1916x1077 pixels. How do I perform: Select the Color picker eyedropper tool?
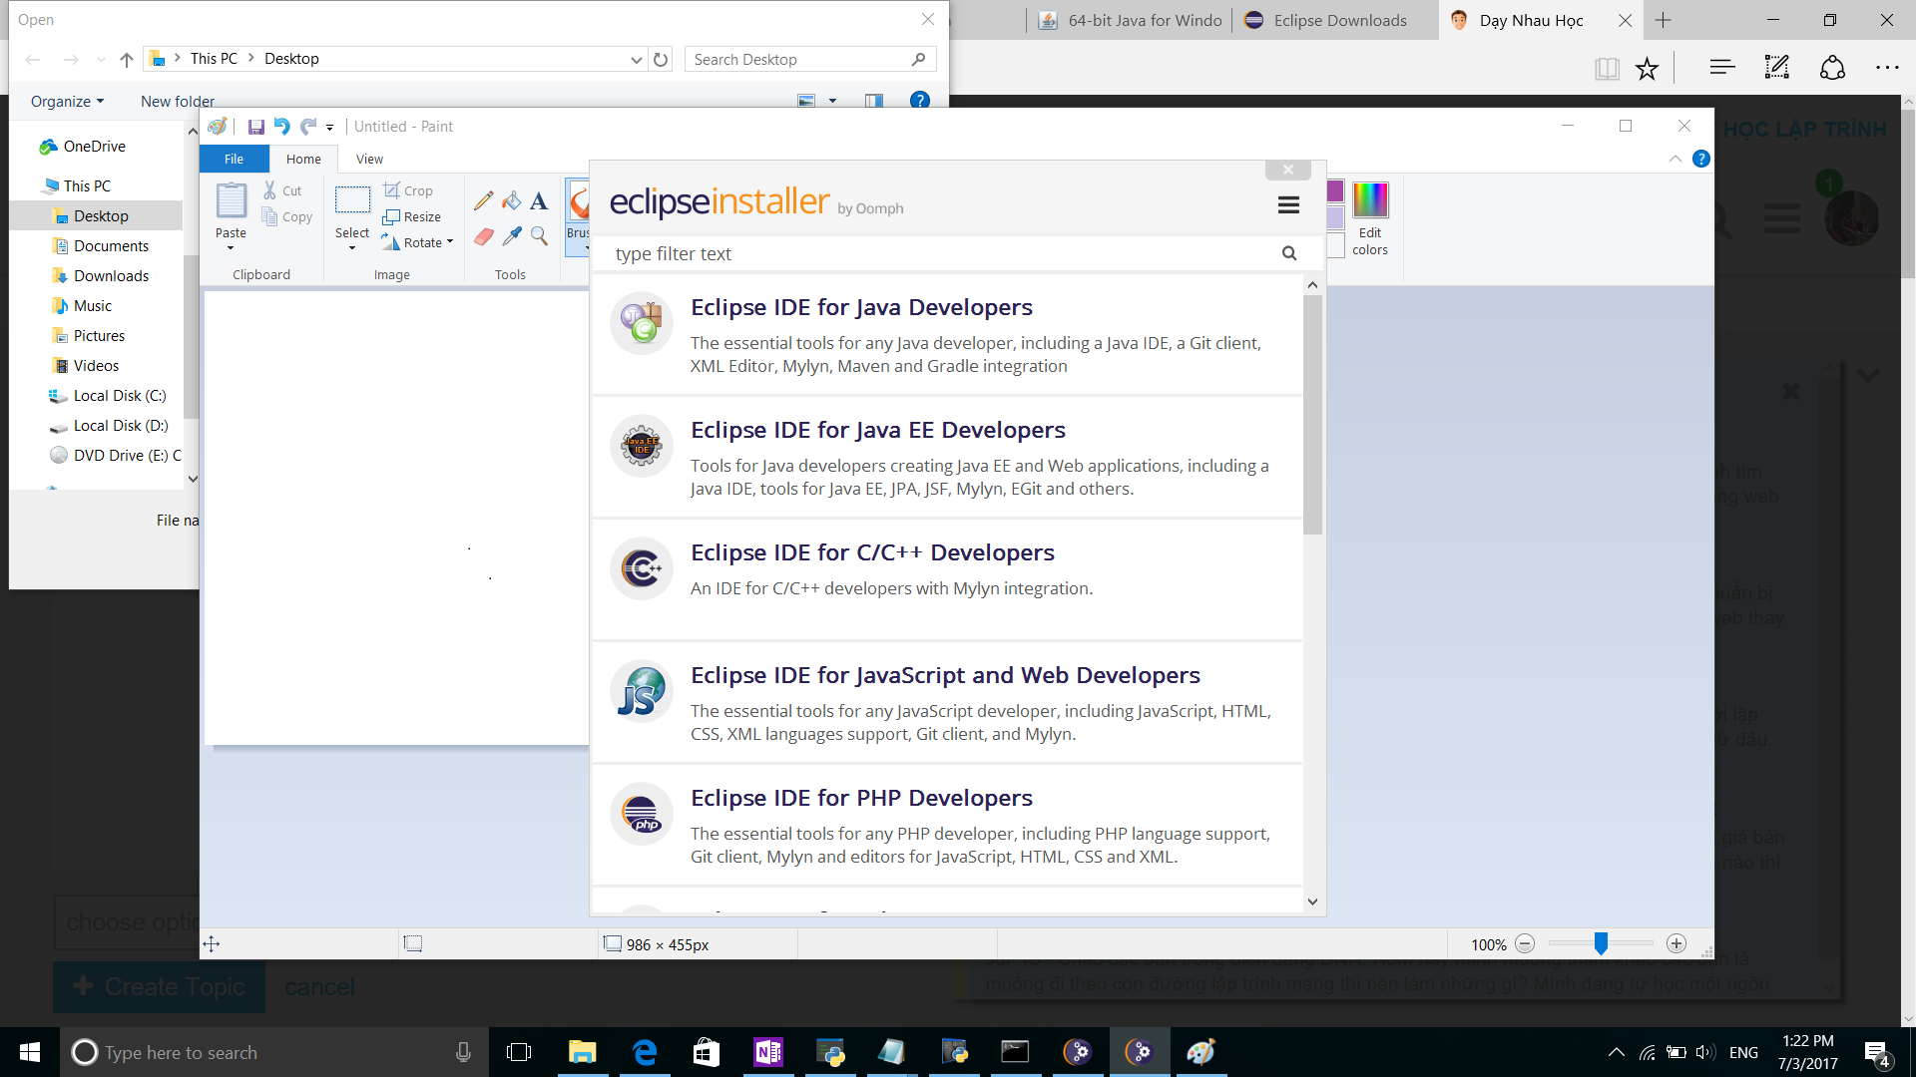coord(512,236)
